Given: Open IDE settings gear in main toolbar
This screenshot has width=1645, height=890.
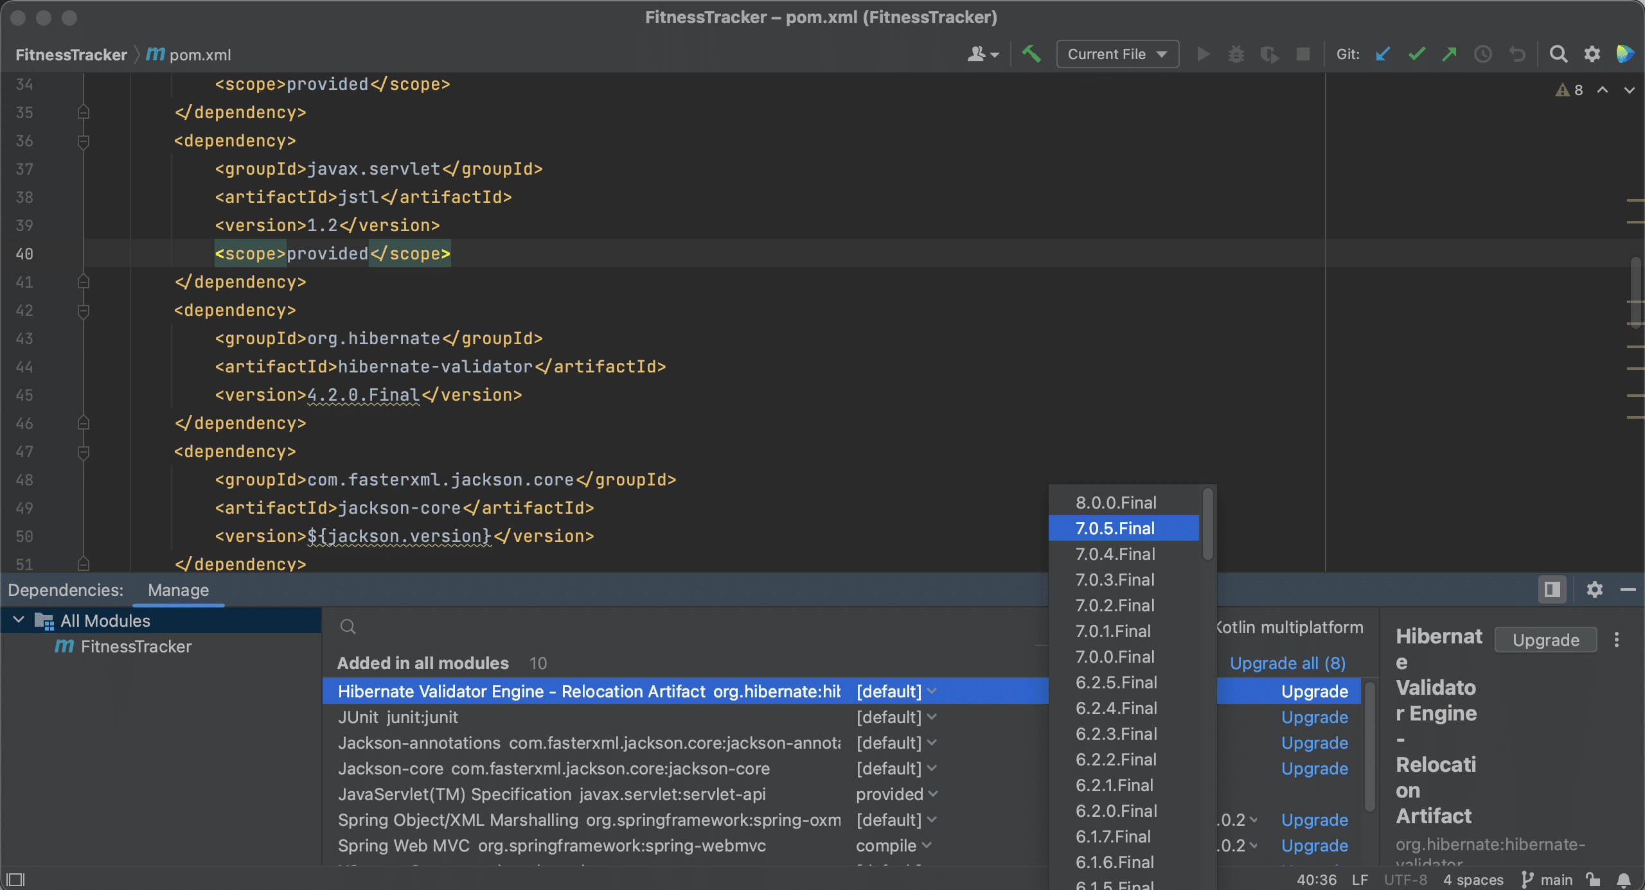Looking at the screenshot, I should click(1592, 54).
